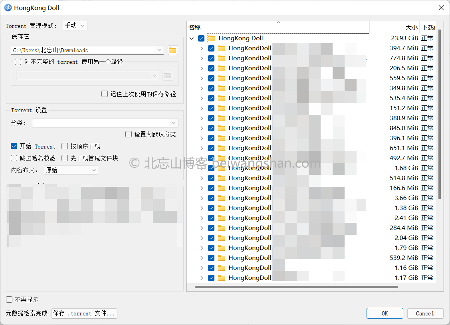450x325 pixels.
Task: Enable the 按顺序下载 checkbox
Action: click(65, 146)
